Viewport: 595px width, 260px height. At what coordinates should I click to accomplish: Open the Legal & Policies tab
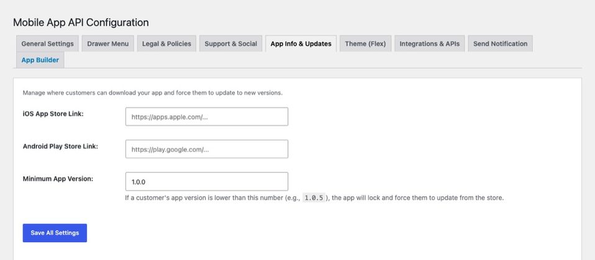click(166, 43)
